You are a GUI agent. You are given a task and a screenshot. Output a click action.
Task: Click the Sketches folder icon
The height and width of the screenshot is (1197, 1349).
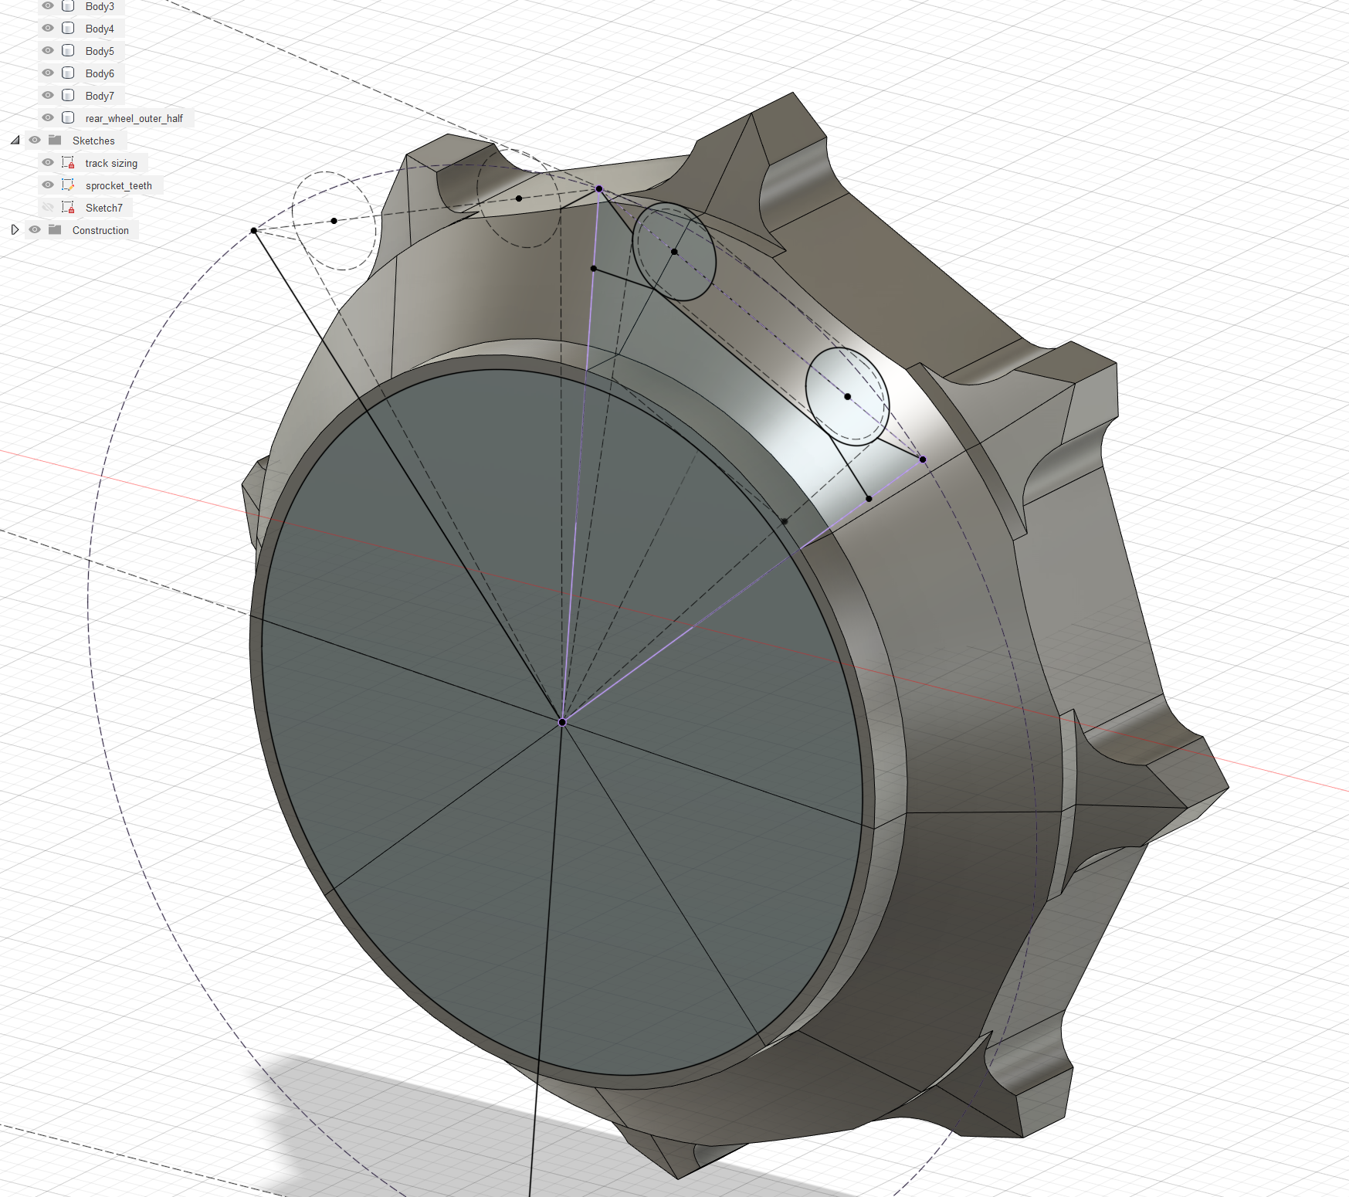click(x=53, y=141)
